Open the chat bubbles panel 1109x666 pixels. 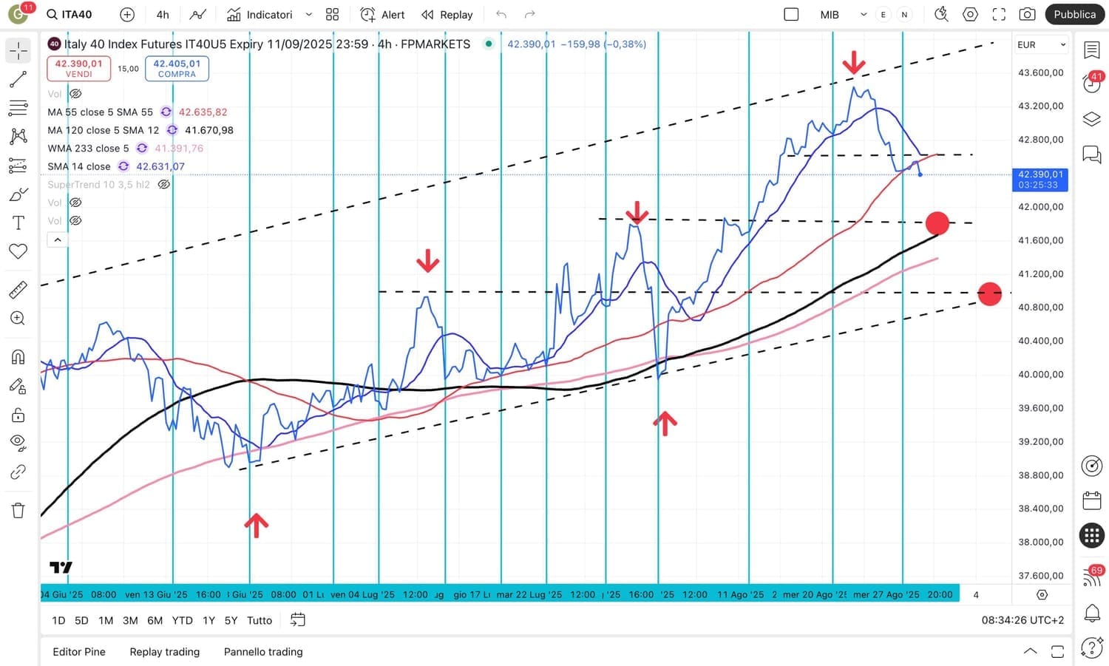(x=1092, y=154)
